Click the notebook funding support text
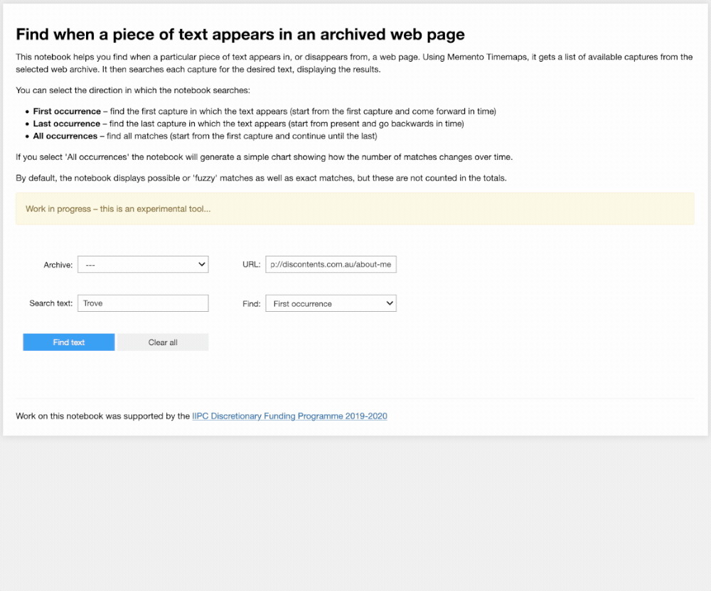Screen dimensions: 711x591 tap(103, 416)
